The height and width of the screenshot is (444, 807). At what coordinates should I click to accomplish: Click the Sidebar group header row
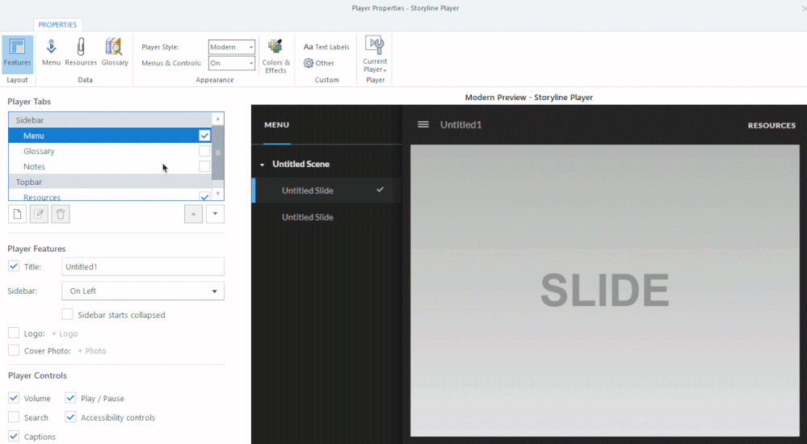[110, 119]
